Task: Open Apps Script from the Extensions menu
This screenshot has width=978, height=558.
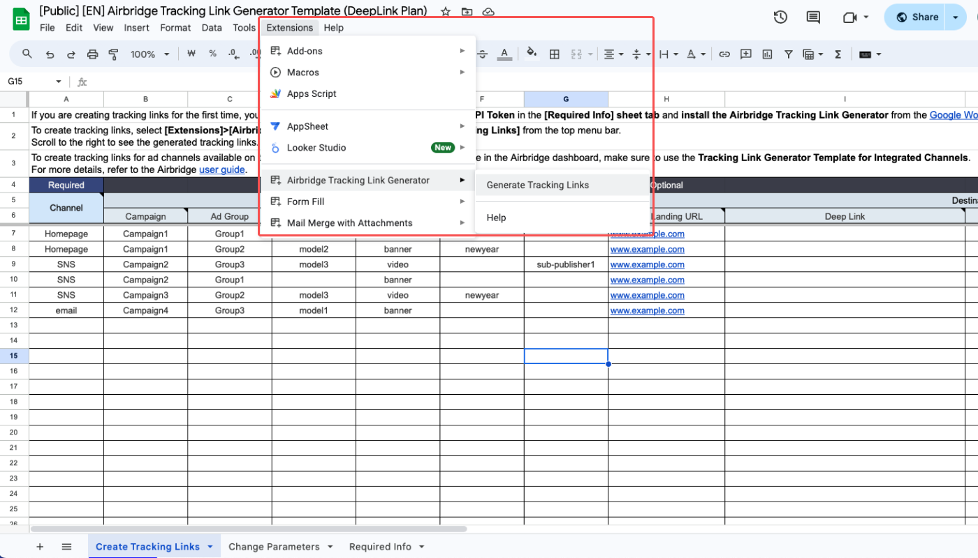Action: point(367,93)
